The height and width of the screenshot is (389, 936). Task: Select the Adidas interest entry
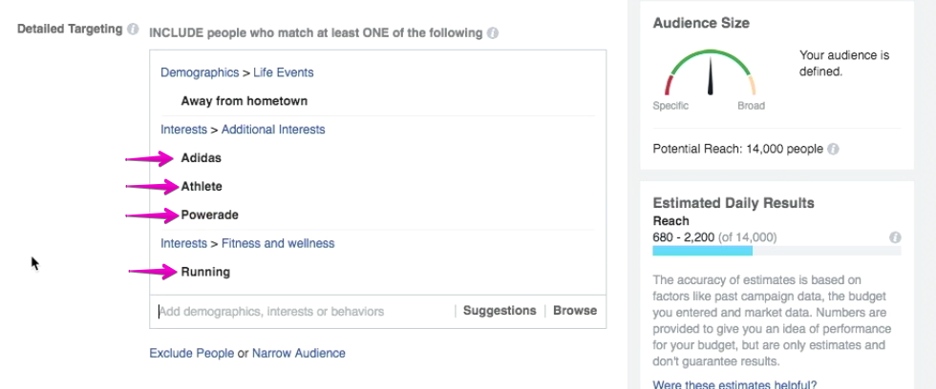[x=202, y=158]
